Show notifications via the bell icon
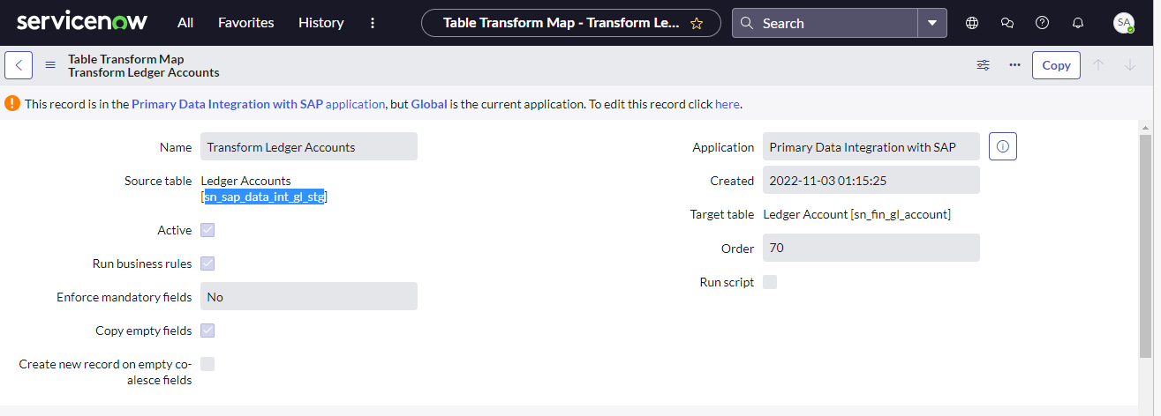Viewport: 1161px width, 416px height. click(x=1077, y=23)
